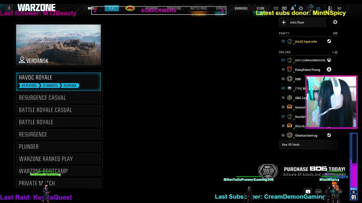Select BATTLE ROYALE mode
Screen dimensions: 362x203
(59, 122)
